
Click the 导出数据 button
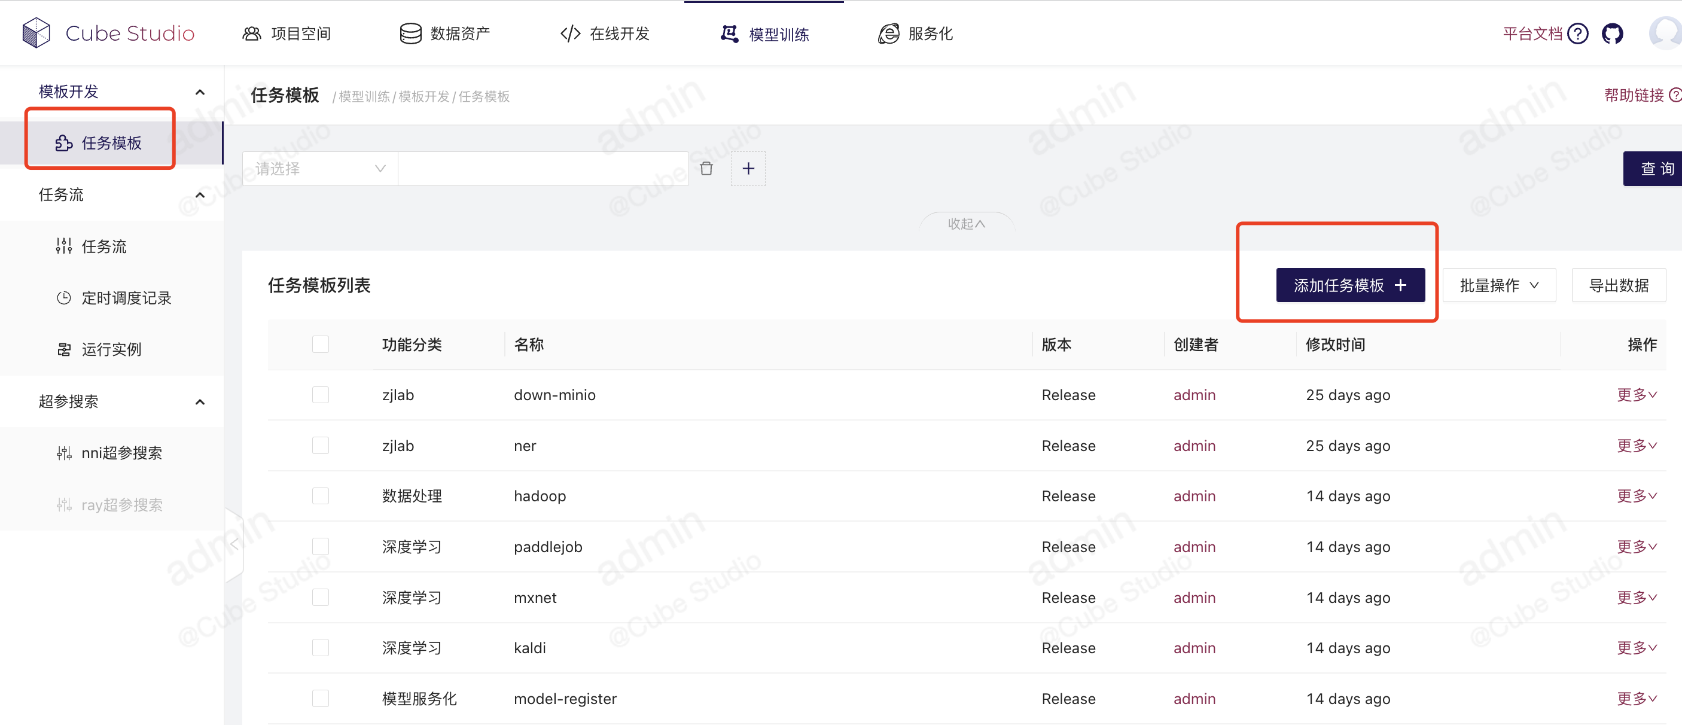1618,285
